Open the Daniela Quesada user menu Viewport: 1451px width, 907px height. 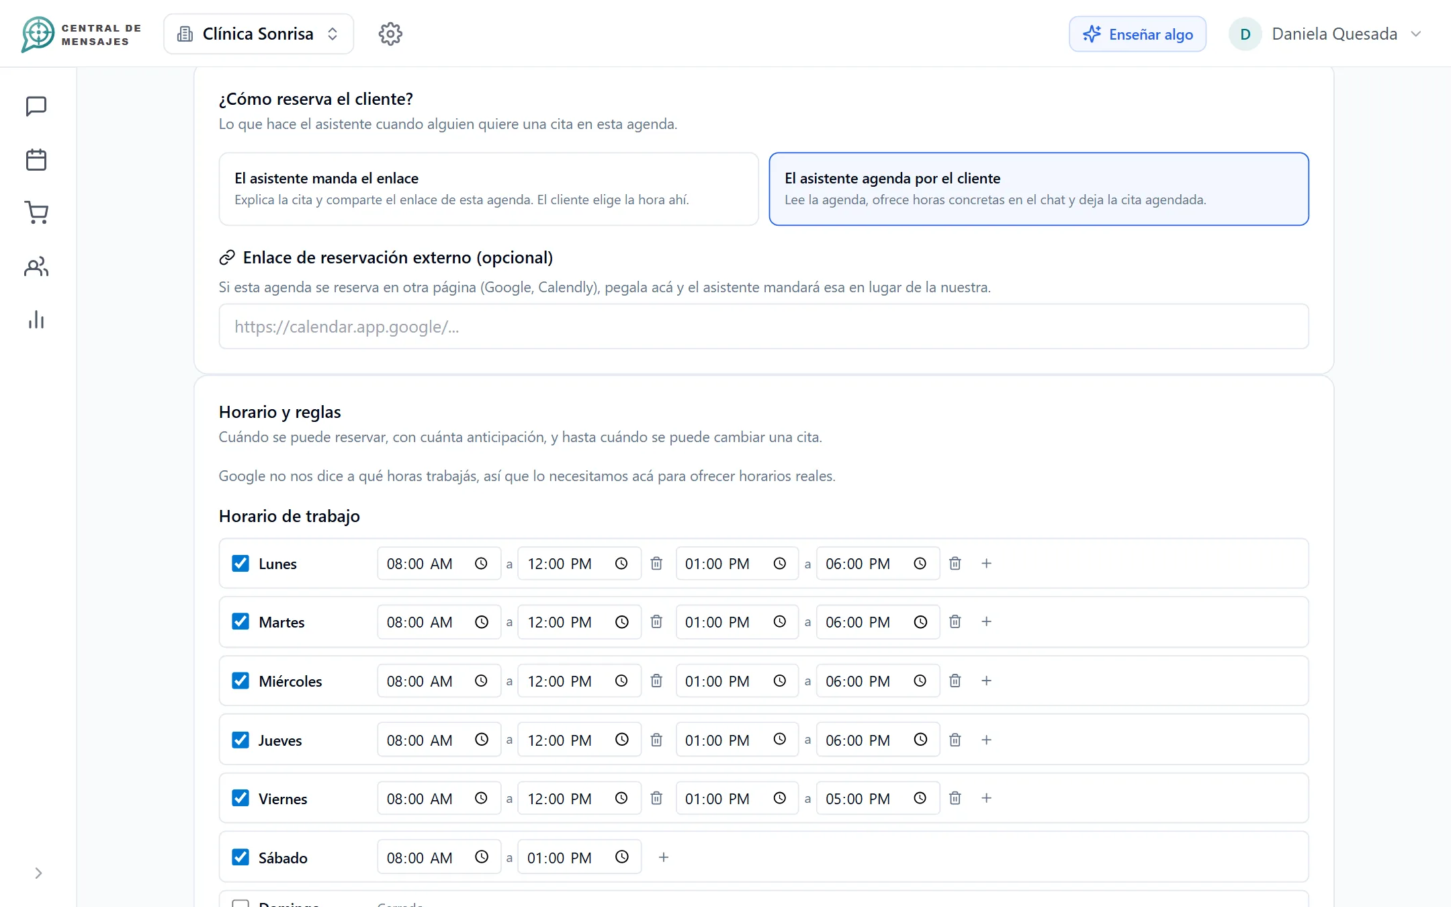point(1326,34)
